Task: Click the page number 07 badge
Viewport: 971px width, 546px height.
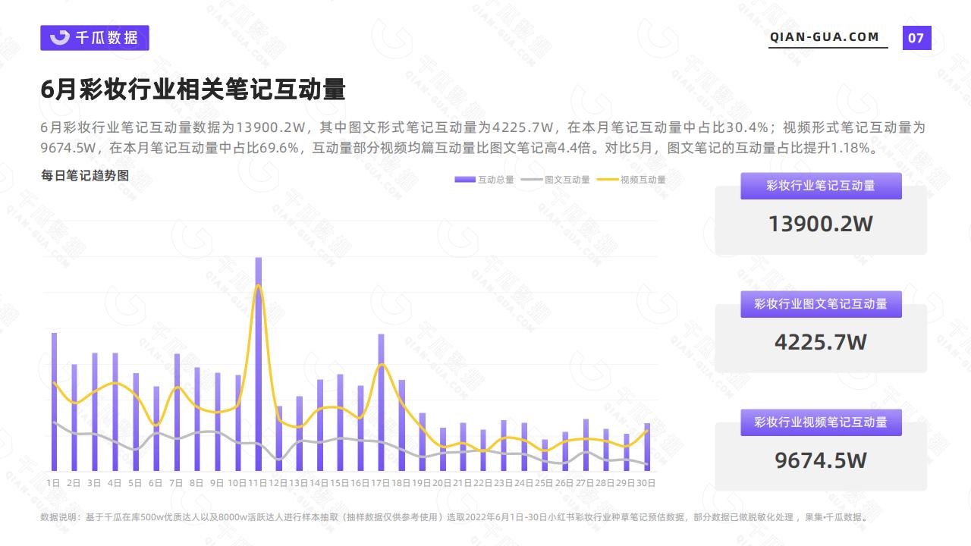Action: tap(916, 38)
